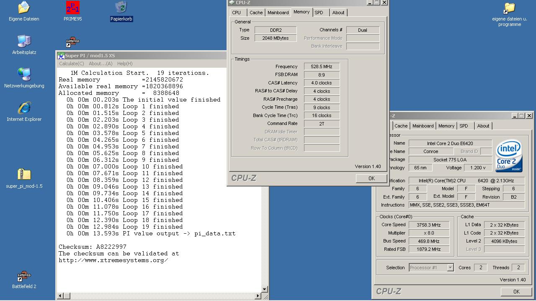Open the super_pi_mod-1.5 zip folder icon
536x301 pixels.
click(x=24, y=178)
